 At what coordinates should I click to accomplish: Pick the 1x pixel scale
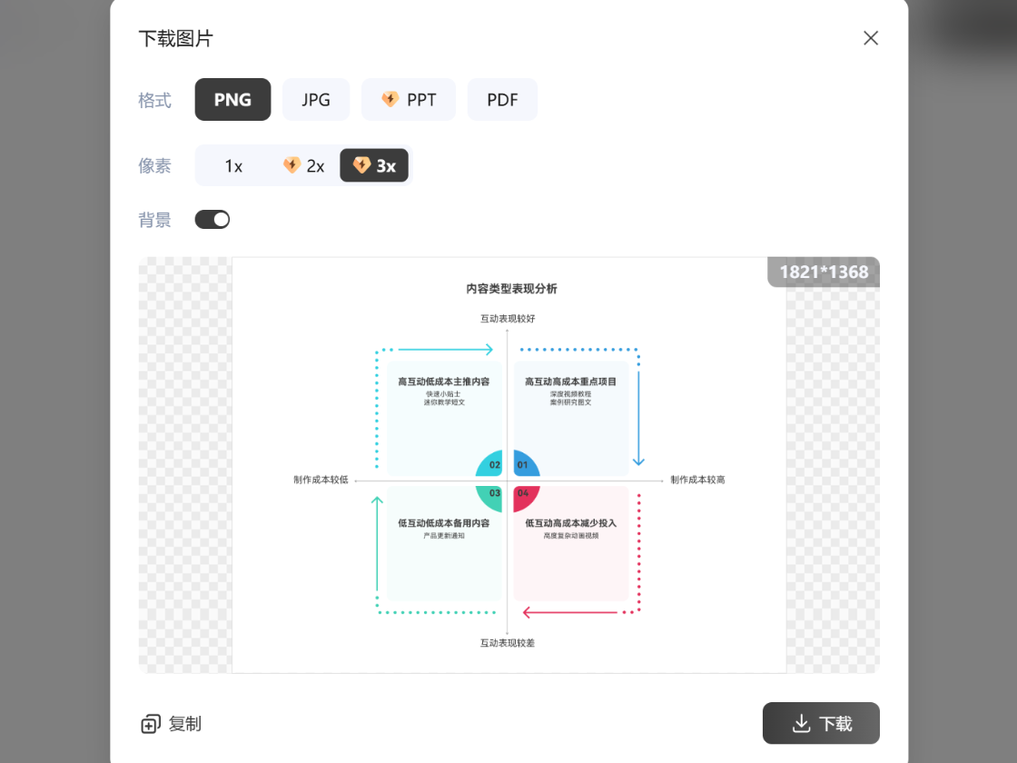(233, 165)
